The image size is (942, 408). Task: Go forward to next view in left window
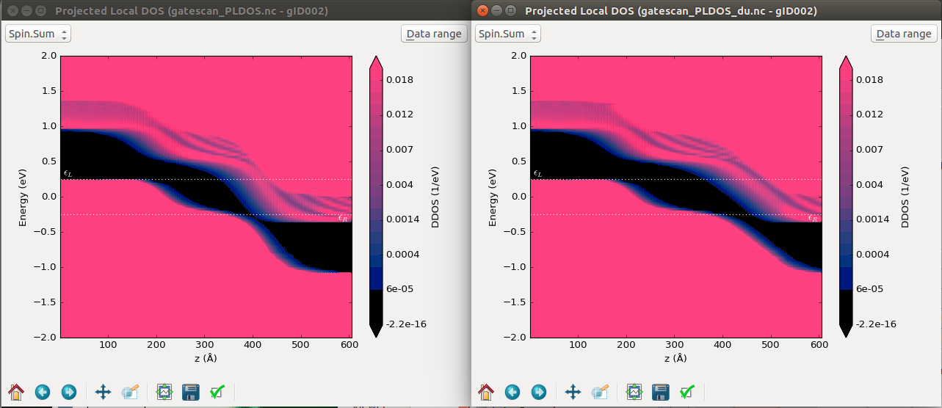click(x=69, y=392)
